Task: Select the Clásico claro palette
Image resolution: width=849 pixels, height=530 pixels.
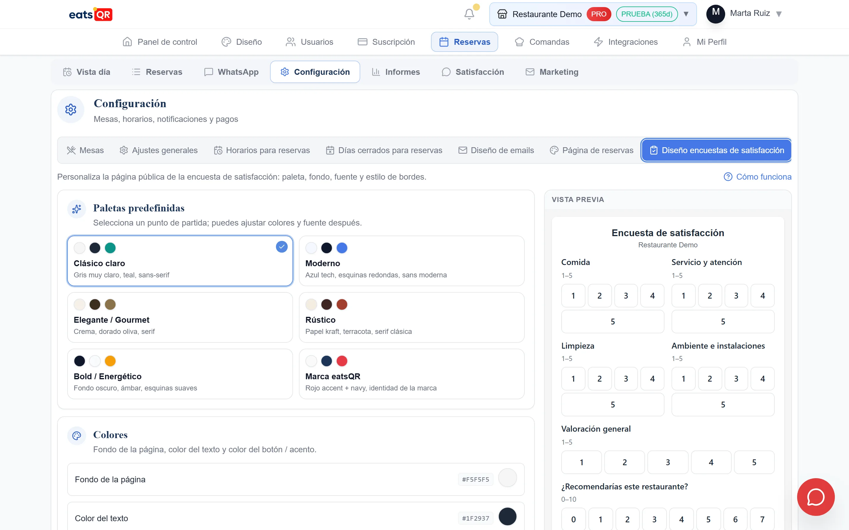Action: 180,261
